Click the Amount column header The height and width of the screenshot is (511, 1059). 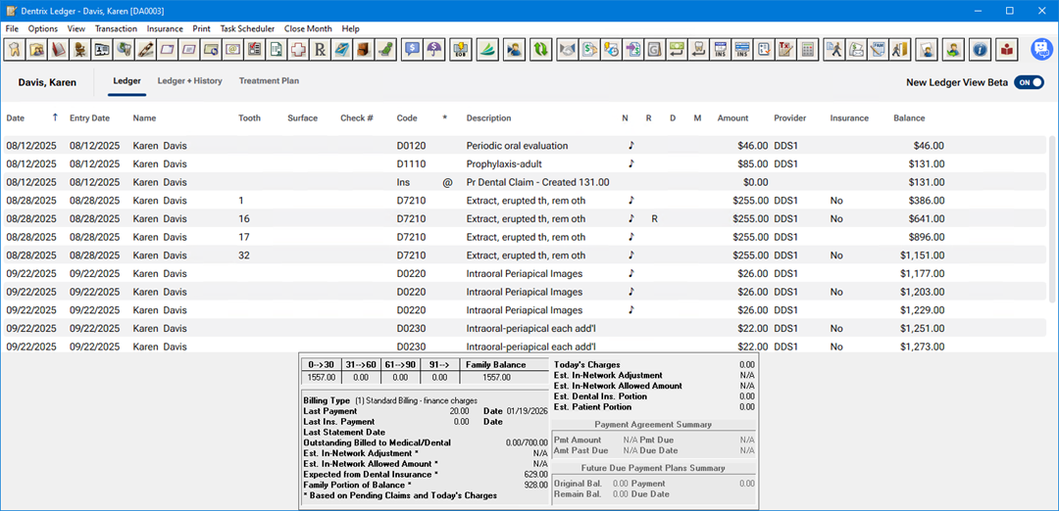(732, 118)
